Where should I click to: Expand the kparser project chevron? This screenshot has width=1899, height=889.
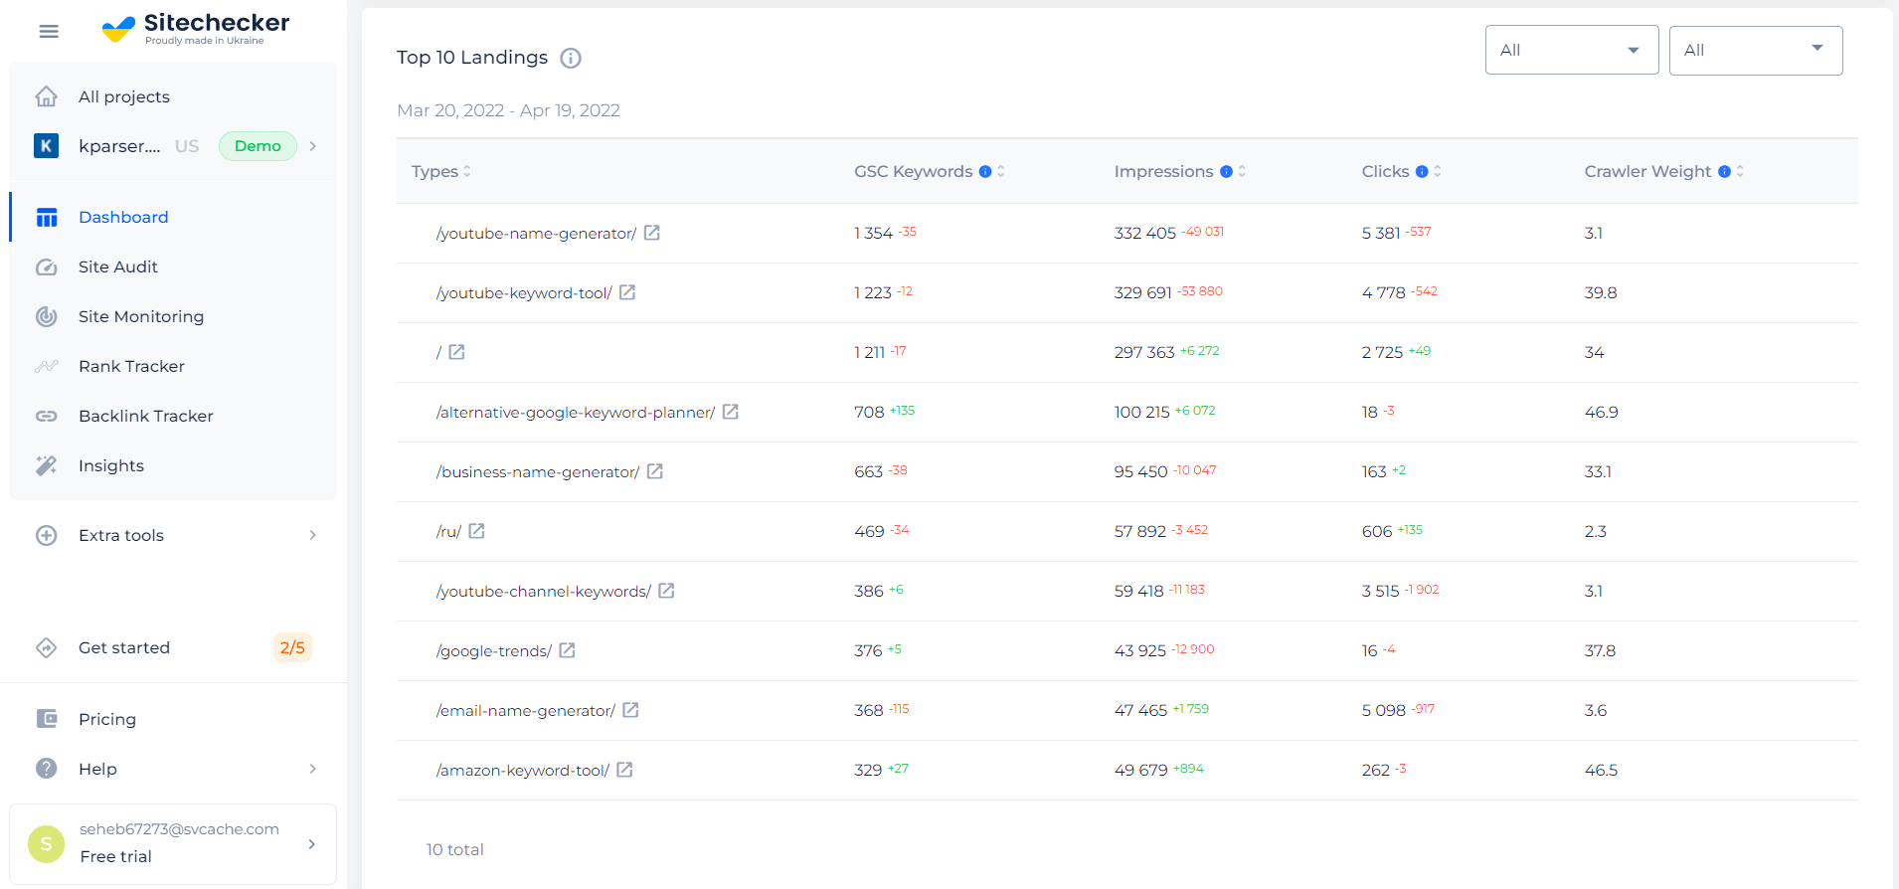click(x=313, y=146)
